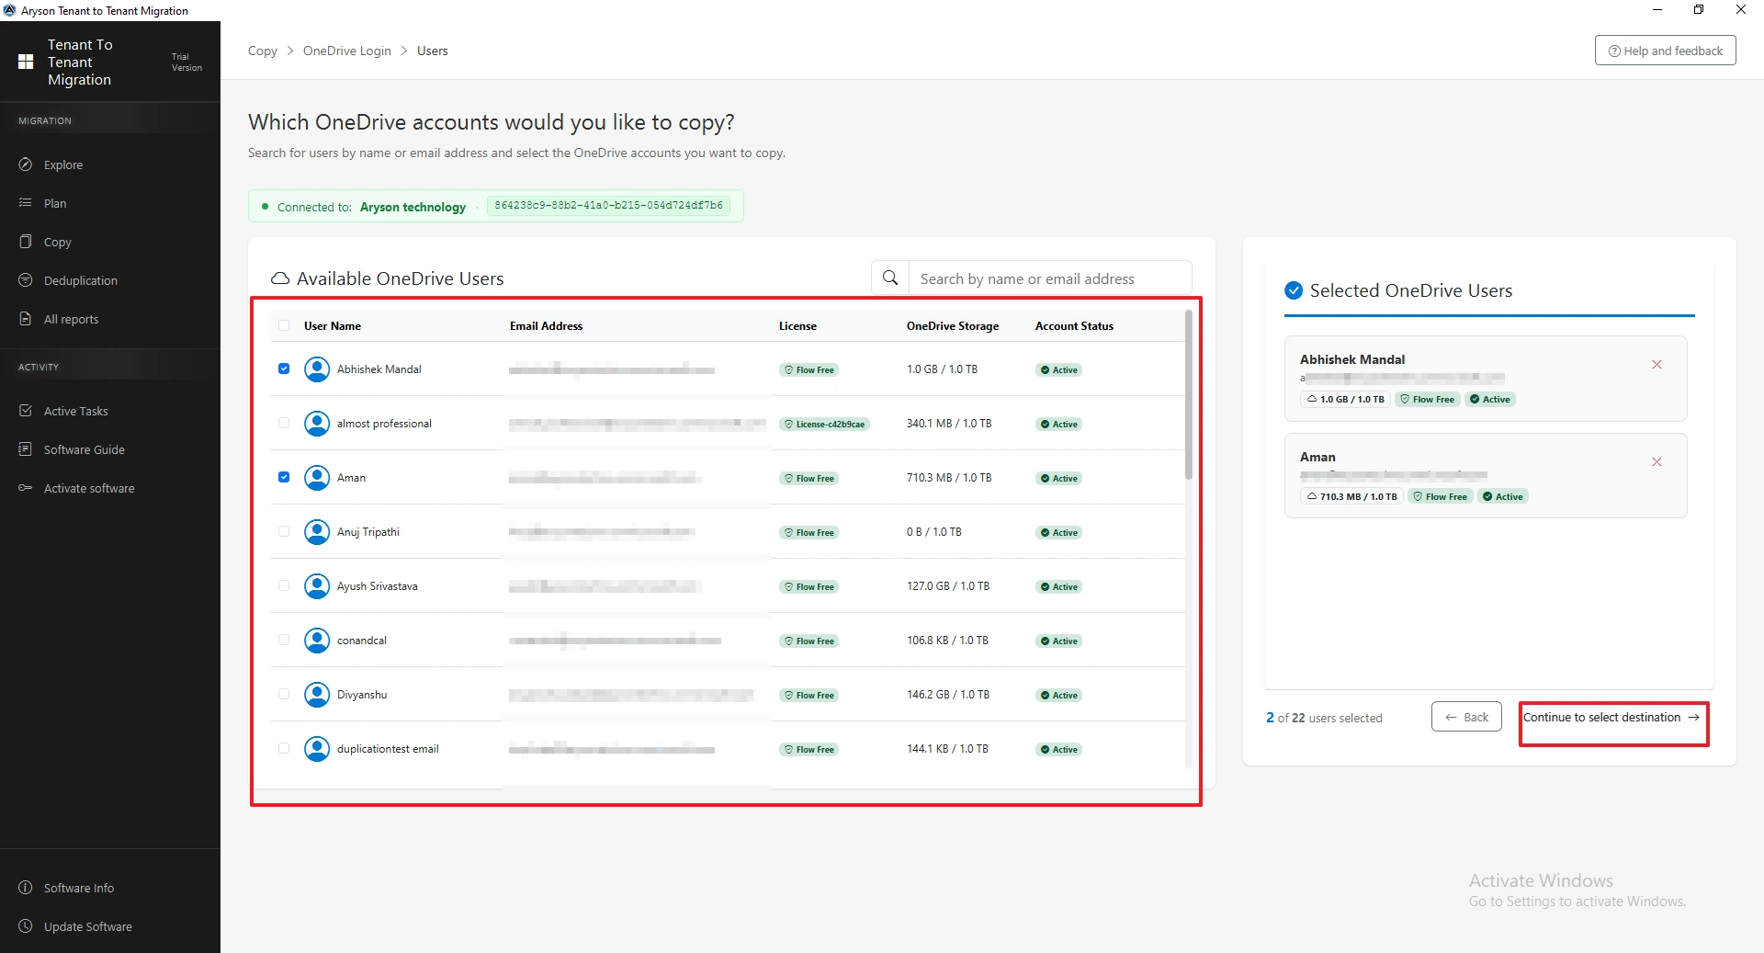Click Anuj Tripathi's avatar icon
The width and height of the screenshot is (1764, 953).
tap(317, 532)
